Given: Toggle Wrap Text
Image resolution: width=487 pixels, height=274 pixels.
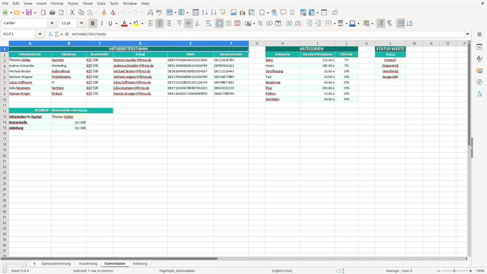Looking at the screenshot, I should point(209,24).
